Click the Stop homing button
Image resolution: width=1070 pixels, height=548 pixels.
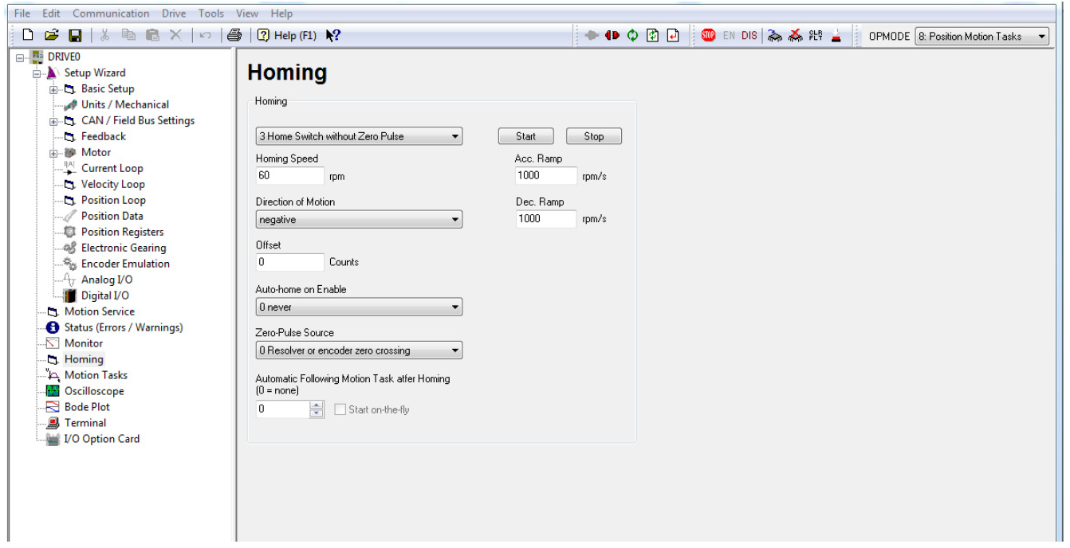[594, 136]
